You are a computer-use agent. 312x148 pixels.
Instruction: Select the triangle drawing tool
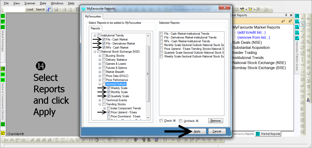point(308,36)
